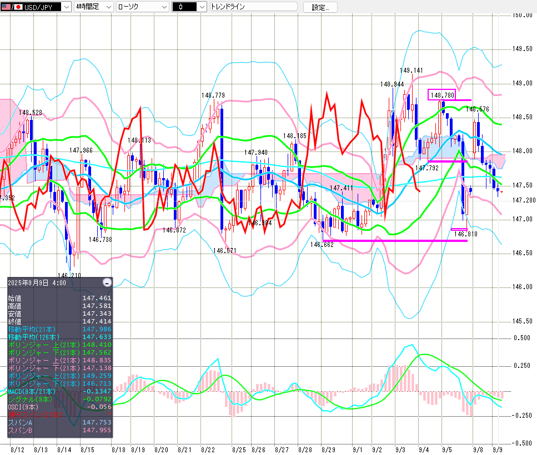
Task: Click the 149.50 level on the price axis
Action: [x=523, y=49]
